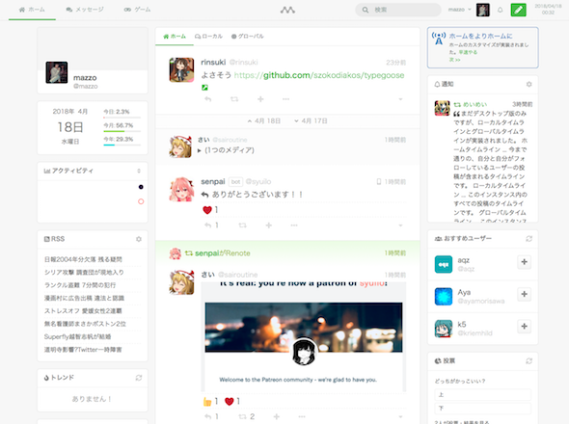Select poll option 上
The height and width of the screenshot is (424, 569).
pyautogui.click(x=482, y=395)
